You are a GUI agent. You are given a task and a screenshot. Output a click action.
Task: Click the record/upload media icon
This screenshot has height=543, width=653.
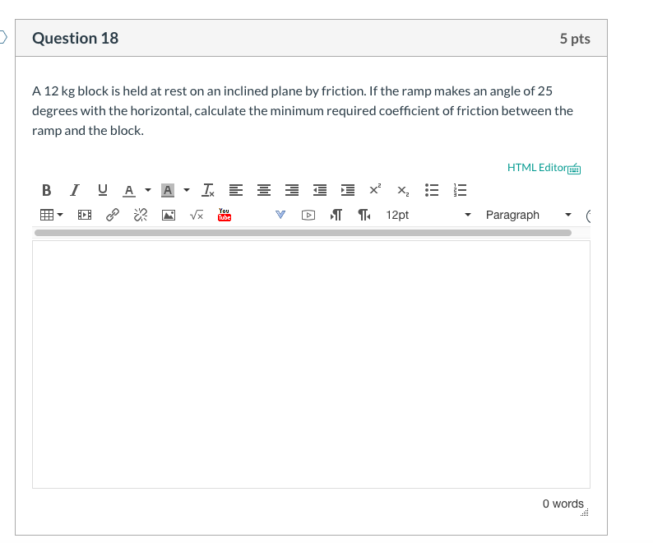(x=308, y=215)
